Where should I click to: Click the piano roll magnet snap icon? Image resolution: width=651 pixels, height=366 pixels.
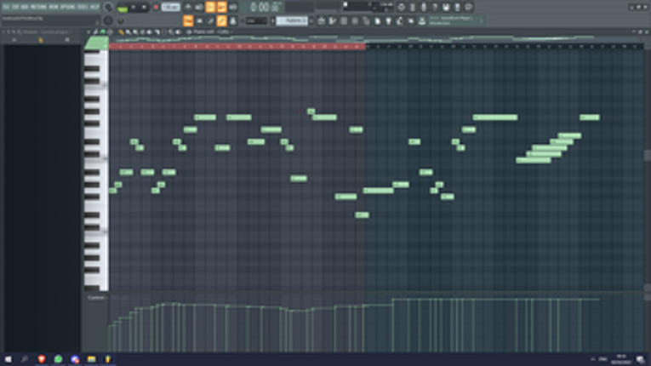tap(103, 32)
